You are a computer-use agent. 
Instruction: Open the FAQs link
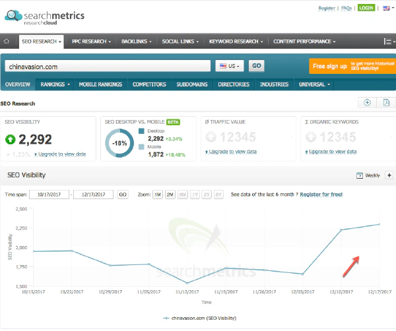tap(346, 8)
